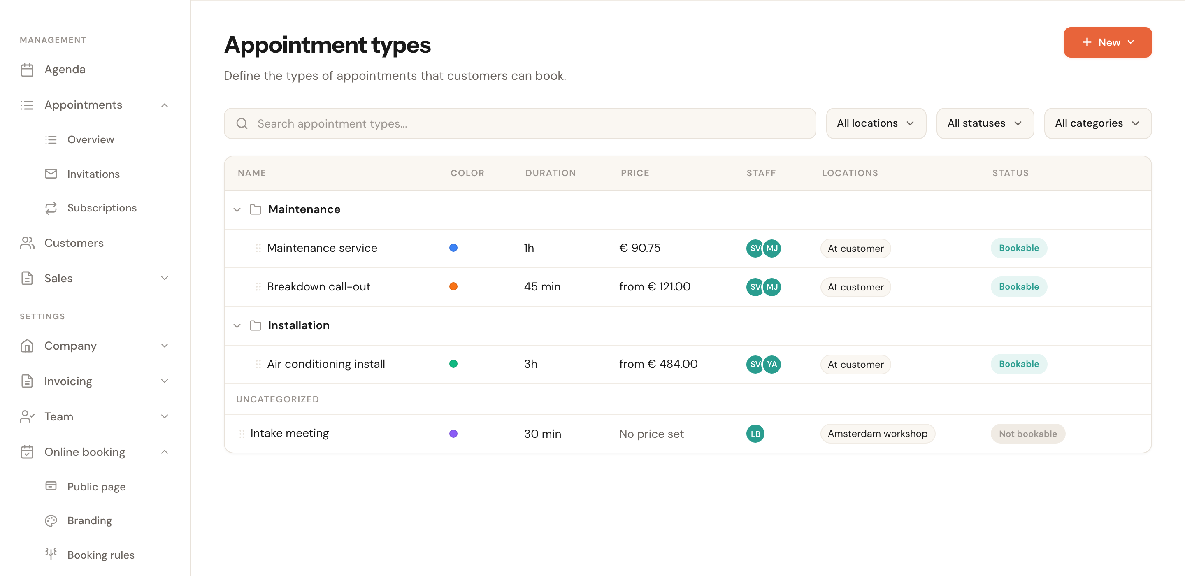This screenshot has height=576, width=1185.
Task: Click the Booking rules icon
Action: [x=51, y=553]
